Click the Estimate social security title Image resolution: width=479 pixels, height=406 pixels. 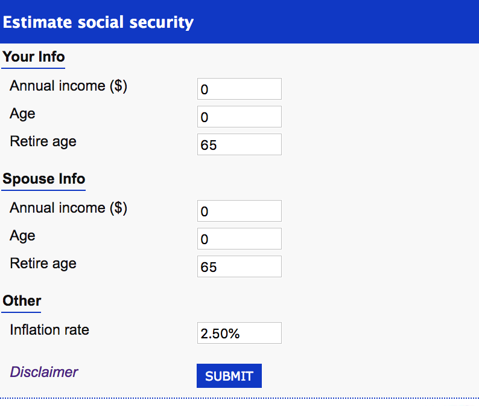98,22
